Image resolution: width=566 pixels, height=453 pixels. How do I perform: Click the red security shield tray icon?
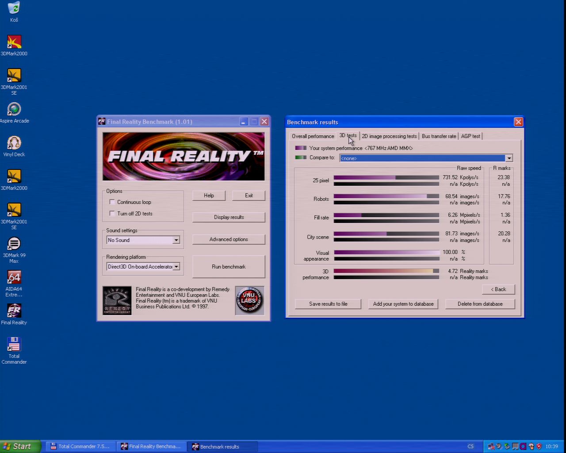click(x=539, y=446)
